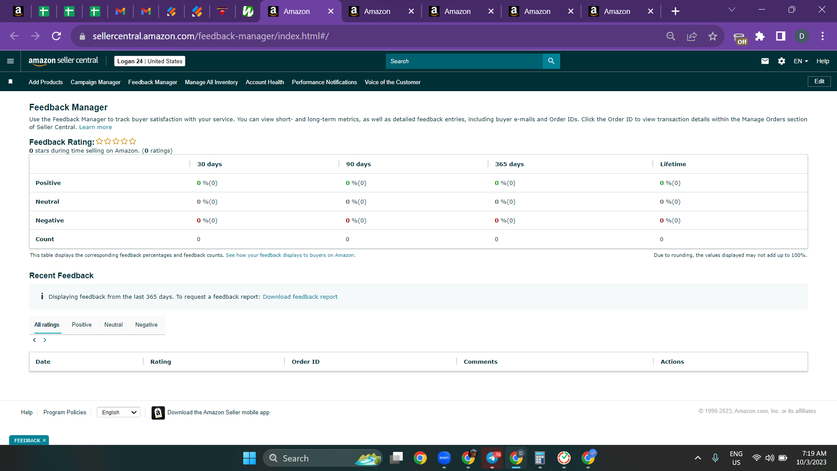
Task: Open Zoom from the taskbar
Action: pos(444,458)
